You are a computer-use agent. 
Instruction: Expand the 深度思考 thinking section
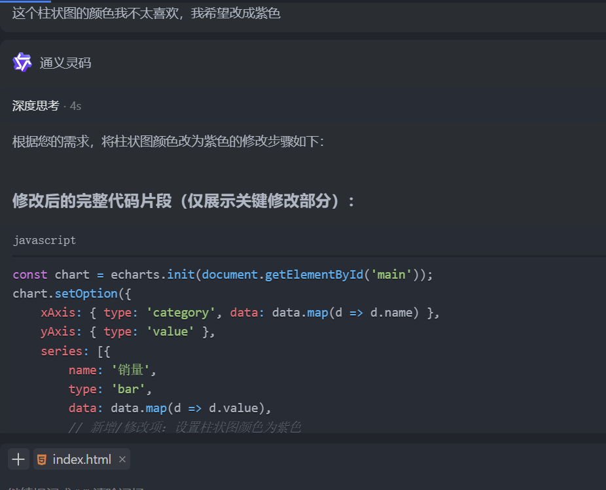tap(35, 105)
